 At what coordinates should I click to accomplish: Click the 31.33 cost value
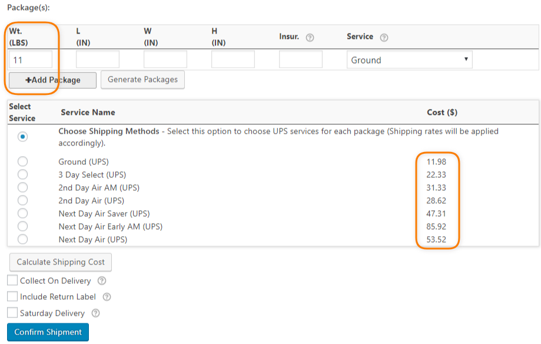pyautogui.click(x=436, y=187)
